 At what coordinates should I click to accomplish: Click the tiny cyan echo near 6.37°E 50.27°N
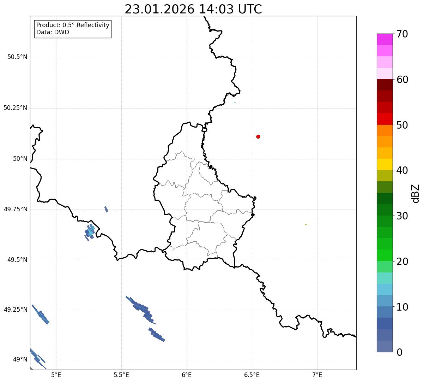[x=235, y=103]
